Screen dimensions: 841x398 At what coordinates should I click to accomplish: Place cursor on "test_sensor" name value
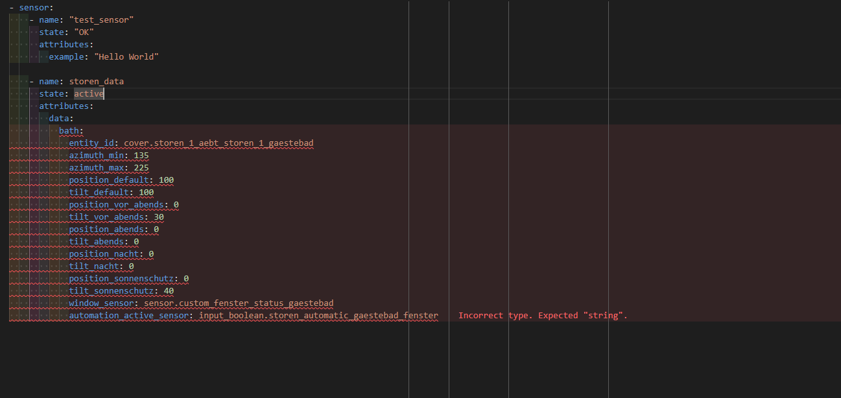(x=101, y=20)
